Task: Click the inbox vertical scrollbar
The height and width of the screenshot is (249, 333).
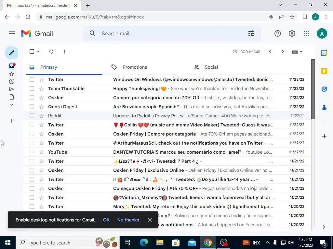Action: tap(313, 89)
